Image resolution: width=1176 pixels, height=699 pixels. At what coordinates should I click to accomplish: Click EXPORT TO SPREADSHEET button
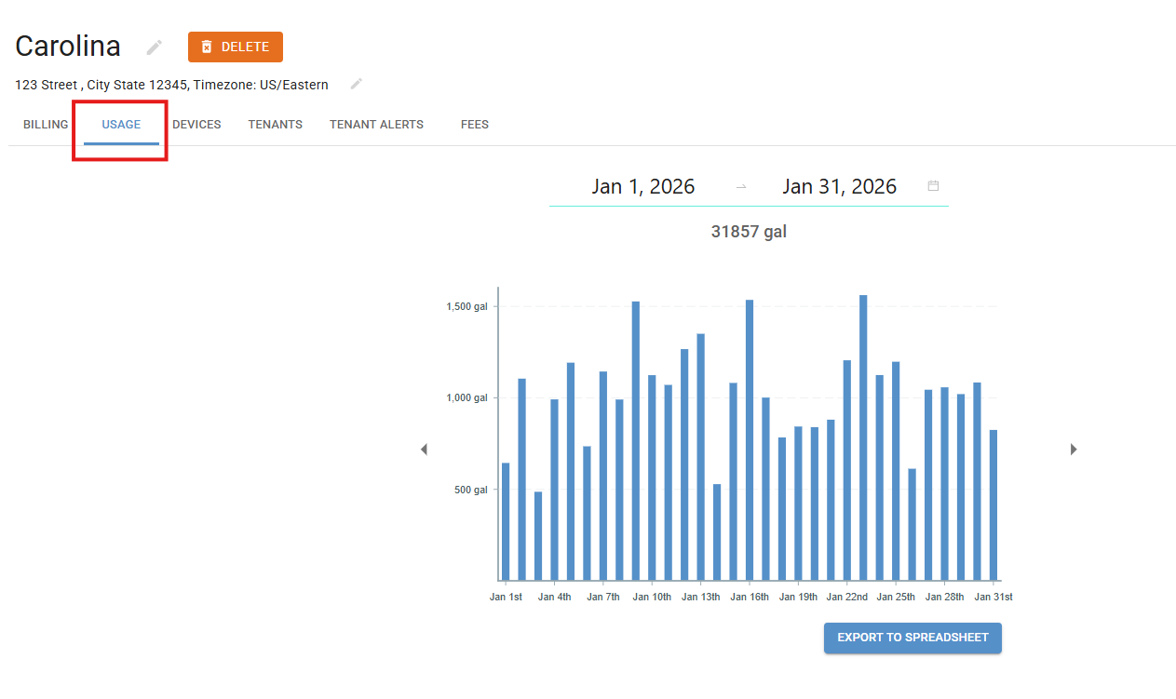pos(912,638)
